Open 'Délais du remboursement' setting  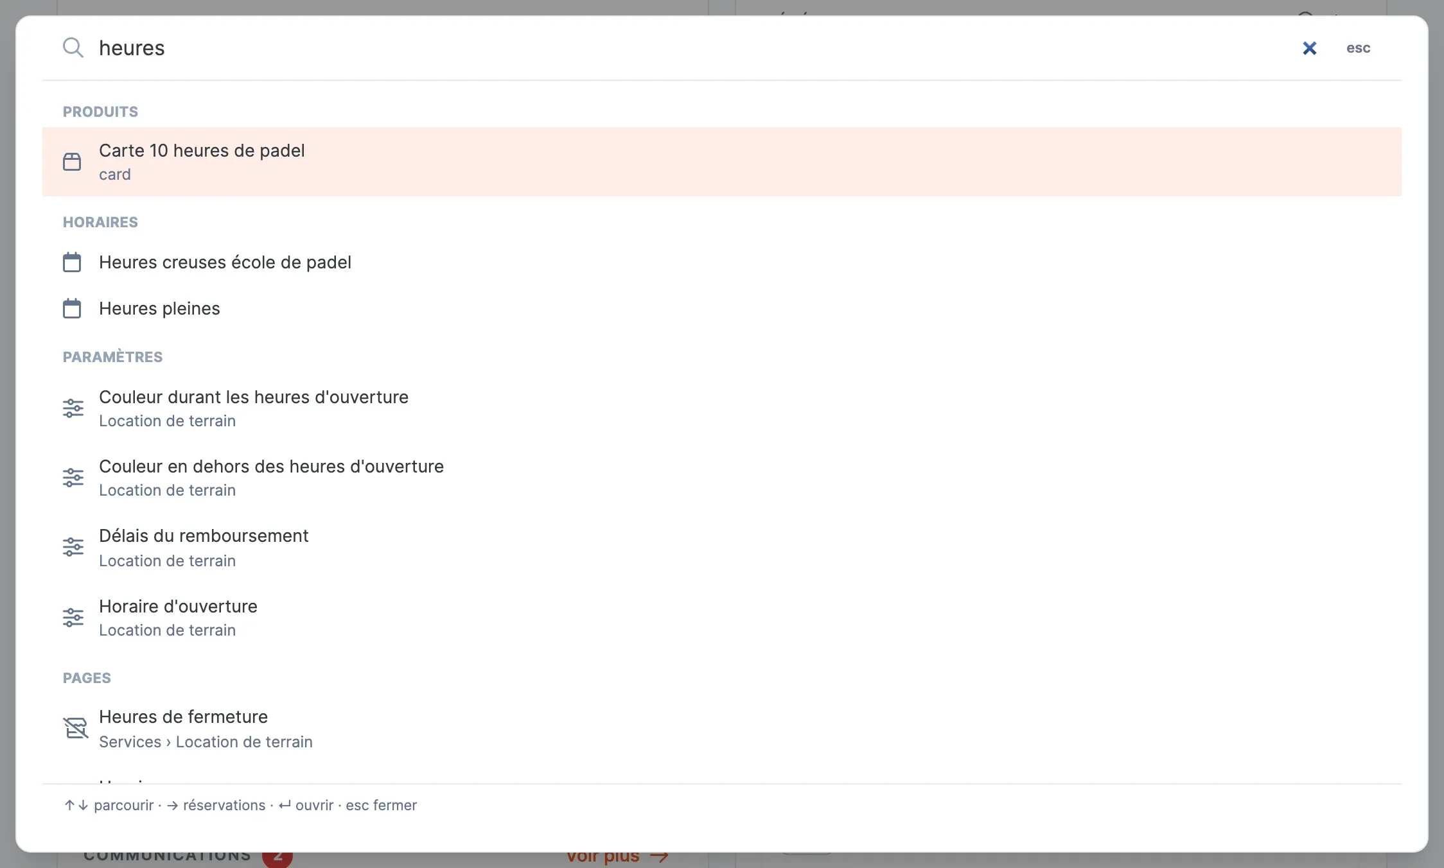(722, 548)
